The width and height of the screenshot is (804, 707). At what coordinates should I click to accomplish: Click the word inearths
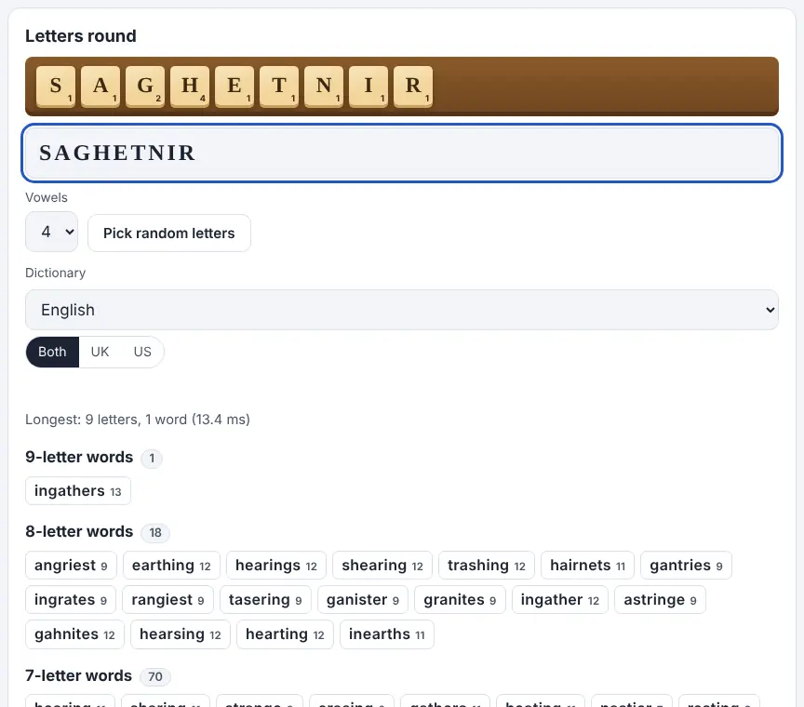click(387, 634)
